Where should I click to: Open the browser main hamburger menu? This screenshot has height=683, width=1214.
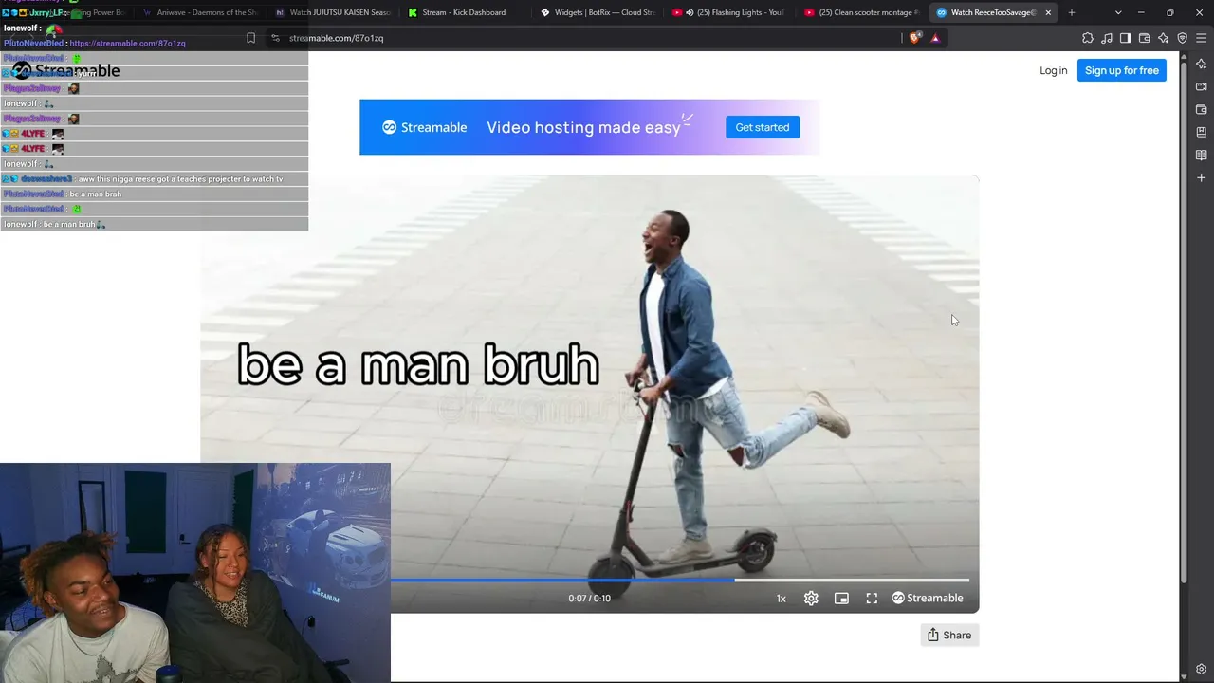(x=1202, y=38)
